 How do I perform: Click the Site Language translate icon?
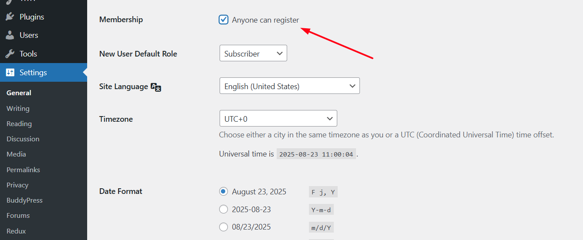tap(156, 87)
